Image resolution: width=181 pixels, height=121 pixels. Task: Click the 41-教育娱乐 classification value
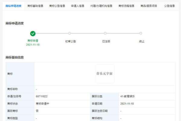(128, 96)
